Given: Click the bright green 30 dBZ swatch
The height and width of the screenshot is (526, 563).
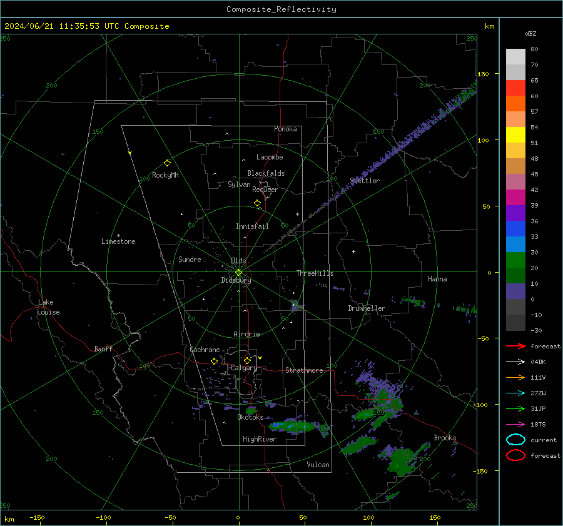Looking at the screenshot, I should click(515, 260).
